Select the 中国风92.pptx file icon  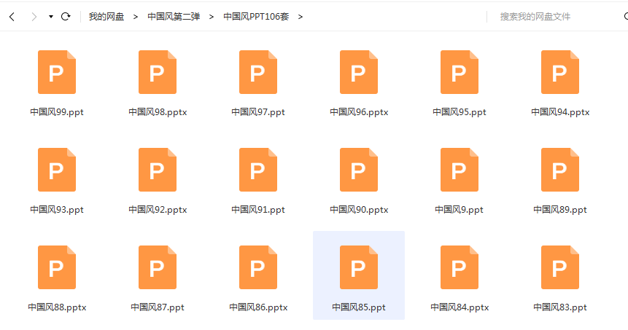(158, 170)
